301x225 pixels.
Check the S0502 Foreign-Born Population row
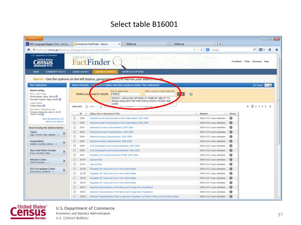coord(74,197)
